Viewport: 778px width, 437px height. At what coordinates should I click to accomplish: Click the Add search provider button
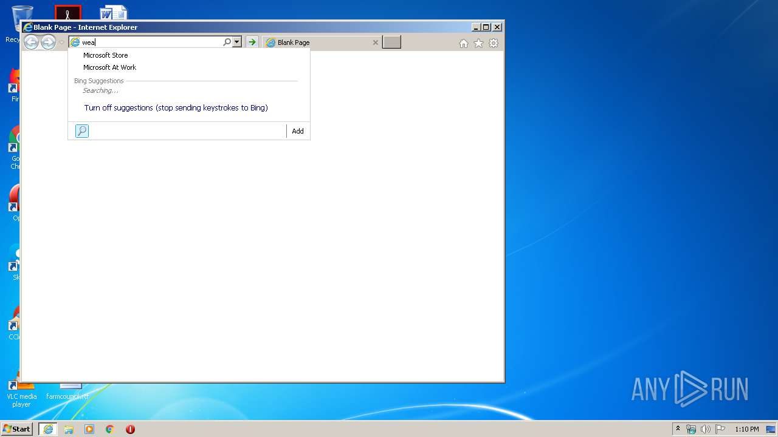(x=298, y=131)
